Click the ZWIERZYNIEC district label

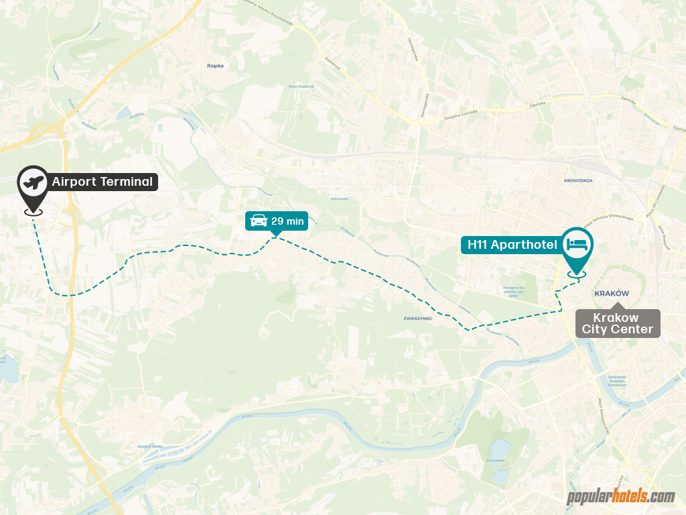418,319
